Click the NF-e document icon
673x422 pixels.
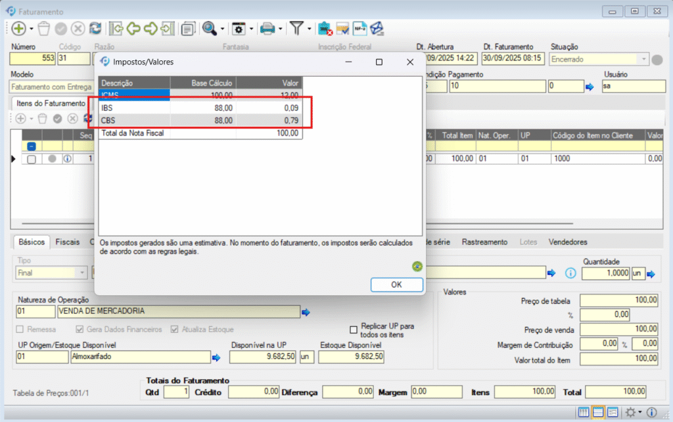tap(360, 29)
